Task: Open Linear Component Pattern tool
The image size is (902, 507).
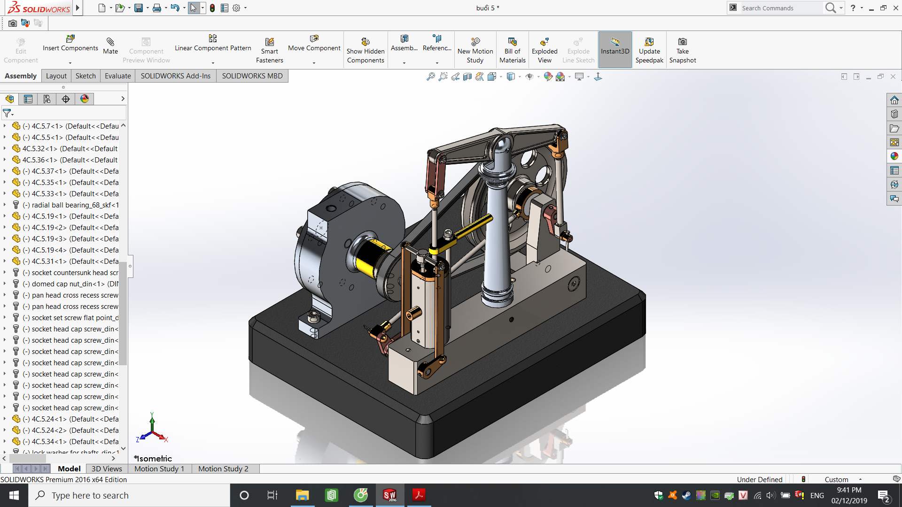Action: [213, 43]
